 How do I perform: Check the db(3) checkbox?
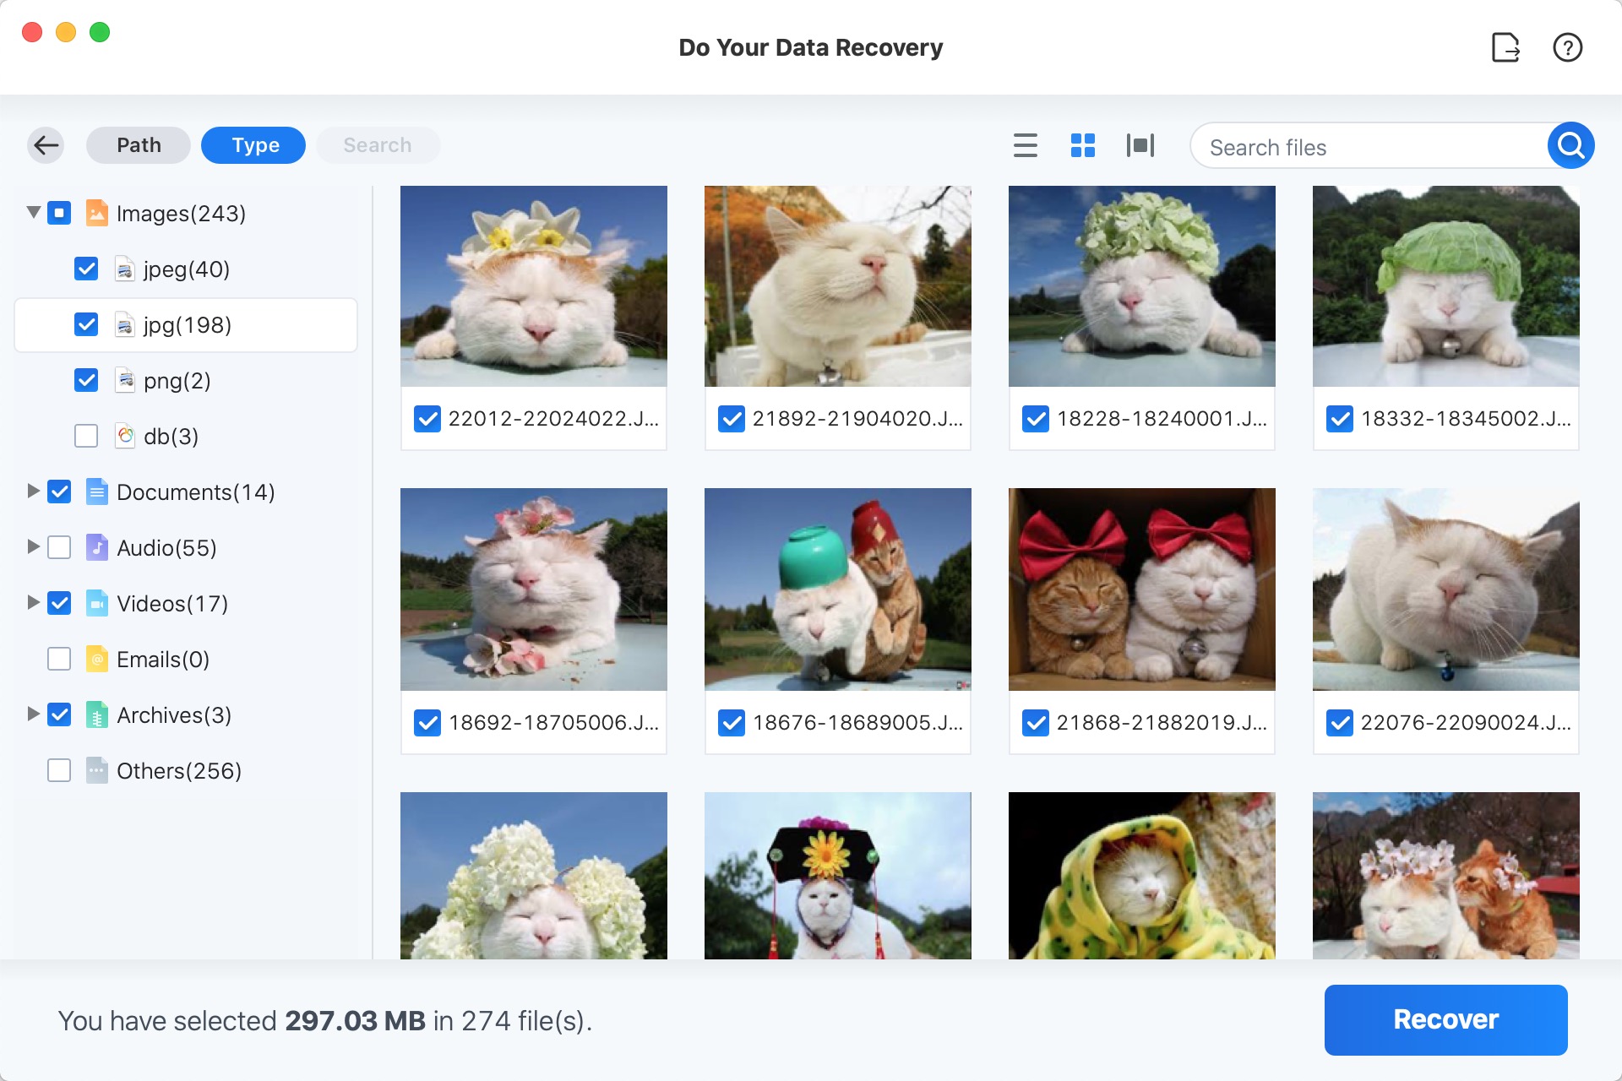tap(86, 436)
